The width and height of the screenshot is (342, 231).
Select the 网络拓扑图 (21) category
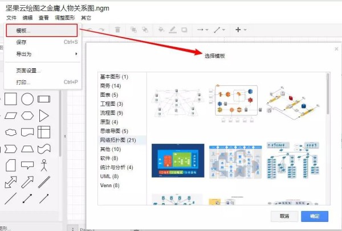pos(123,140)
